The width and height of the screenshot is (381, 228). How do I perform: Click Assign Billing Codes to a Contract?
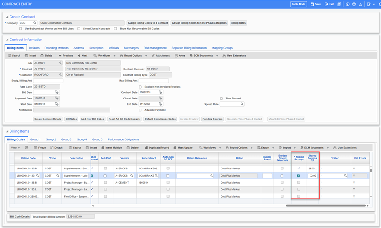[x=148, y=23]
